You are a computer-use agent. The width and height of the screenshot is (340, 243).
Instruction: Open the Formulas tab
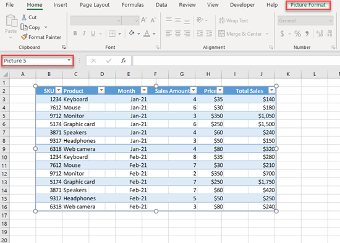click(x=133, y=5)
